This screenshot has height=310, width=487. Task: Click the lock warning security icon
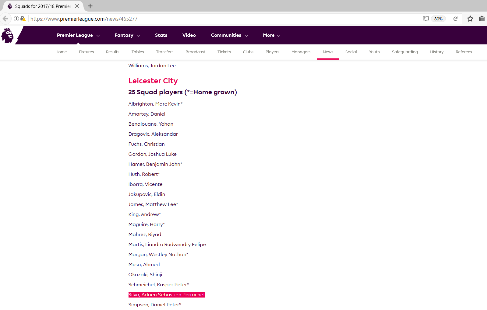(x=23, y=19)
